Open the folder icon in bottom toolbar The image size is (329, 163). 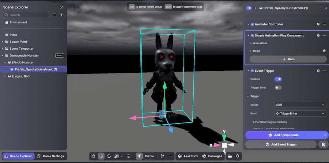(x=230, y=156)
